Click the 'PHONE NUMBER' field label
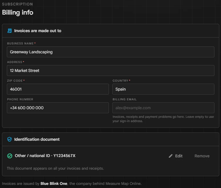Viewport: 221px width, 188px height. (20, 99)
